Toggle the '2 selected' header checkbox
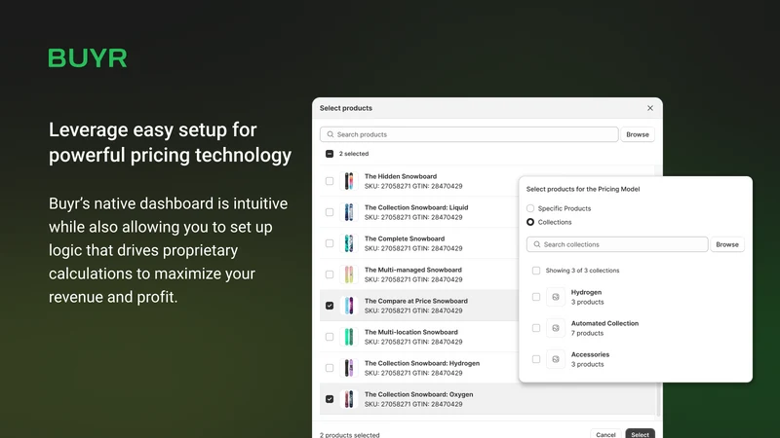 click(x=330, y=154)
